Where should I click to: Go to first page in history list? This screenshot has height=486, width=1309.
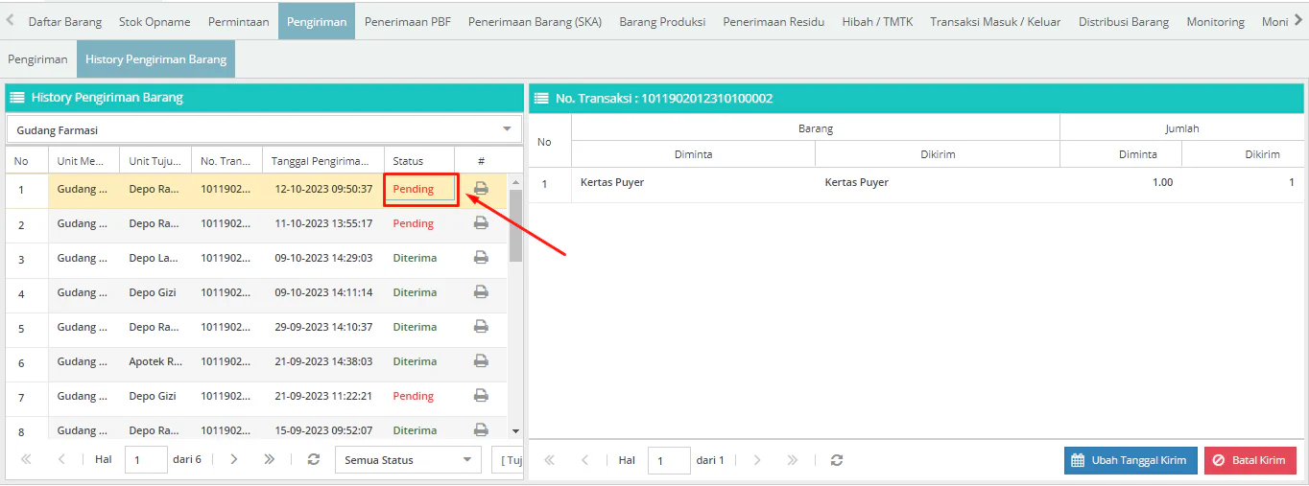coord(26,460)
